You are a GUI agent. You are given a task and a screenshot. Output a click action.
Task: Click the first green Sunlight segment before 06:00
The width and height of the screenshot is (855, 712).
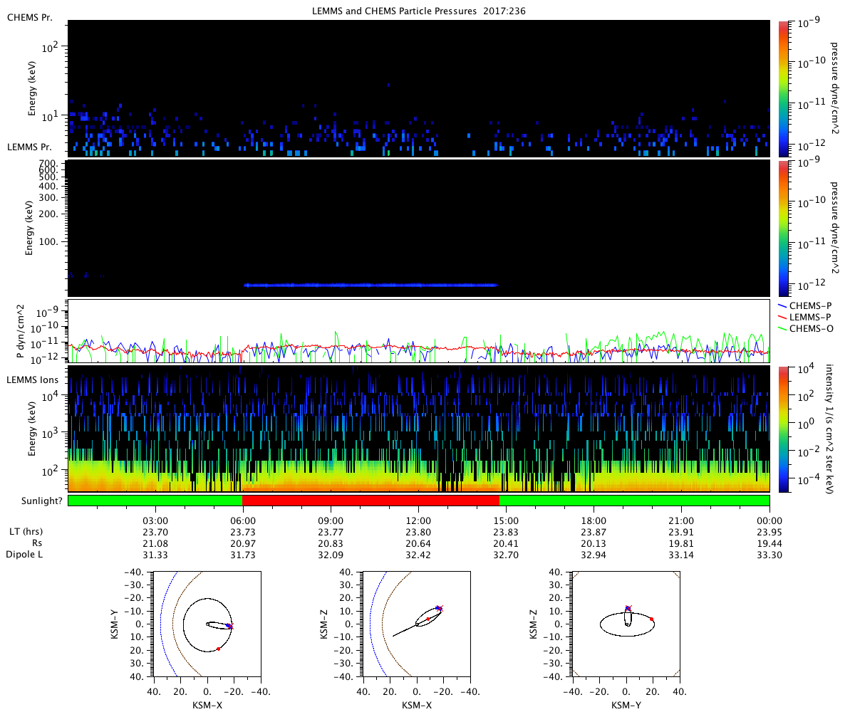pyautogui.click(x=155, y=501)
